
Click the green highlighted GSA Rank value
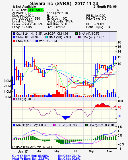[x=36, y=10]
